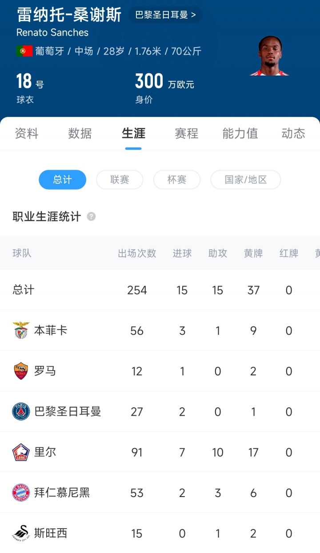Open help icon beside 职业生涯统计
The image size is (320, 553).
pyautogui.click(x=91, y=217)
